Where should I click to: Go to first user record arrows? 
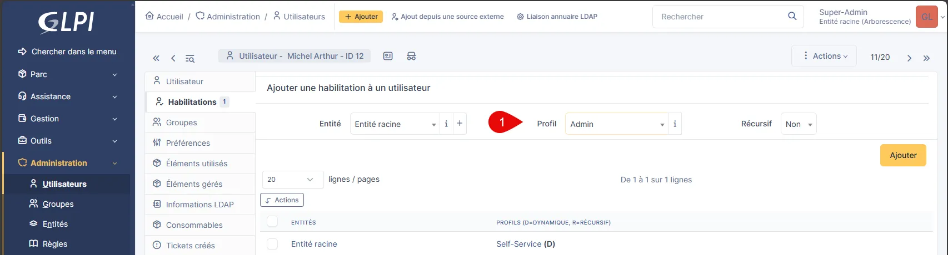tap(156, 58)
